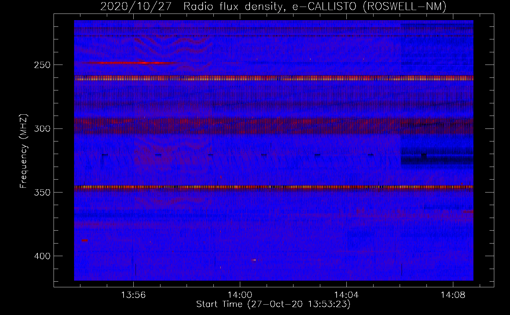This screenshot has height=315, width=510.
Task: Click the 350 frequency tick label
Action: 42,192
